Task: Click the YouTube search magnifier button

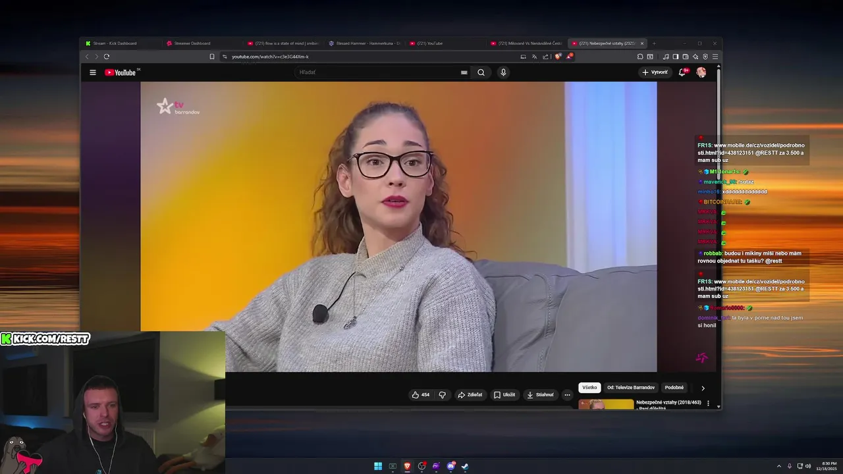Action: 481,72
